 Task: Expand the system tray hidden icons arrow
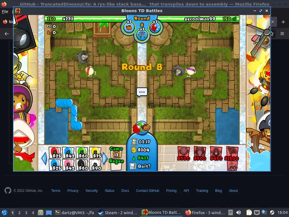coord(230,212)
